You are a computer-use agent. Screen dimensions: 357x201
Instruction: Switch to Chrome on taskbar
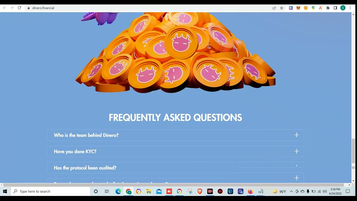(x=128, y=191)
